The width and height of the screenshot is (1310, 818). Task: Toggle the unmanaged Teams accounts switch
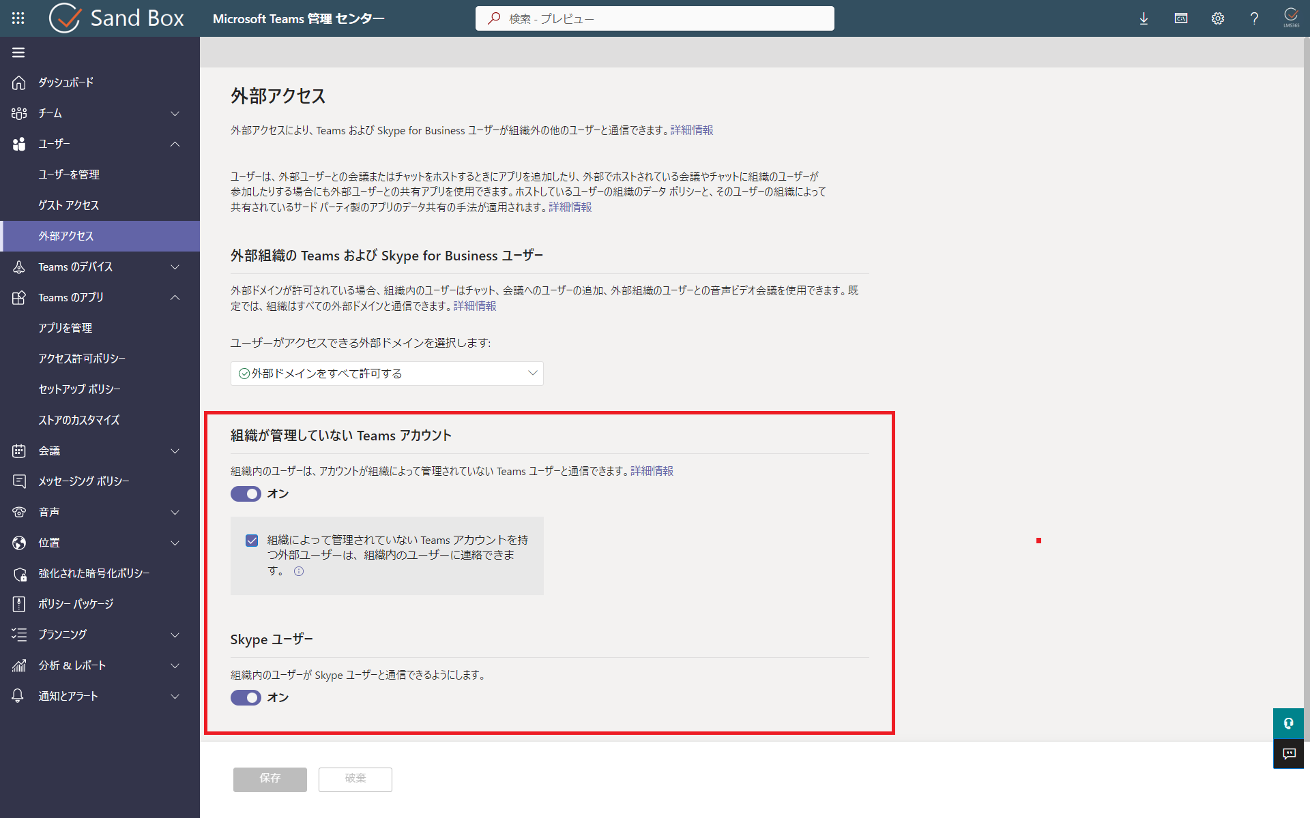coord(246,494)
